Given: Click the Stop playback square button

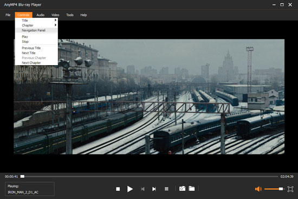Looking at the screenshot, I should [118, 189].
